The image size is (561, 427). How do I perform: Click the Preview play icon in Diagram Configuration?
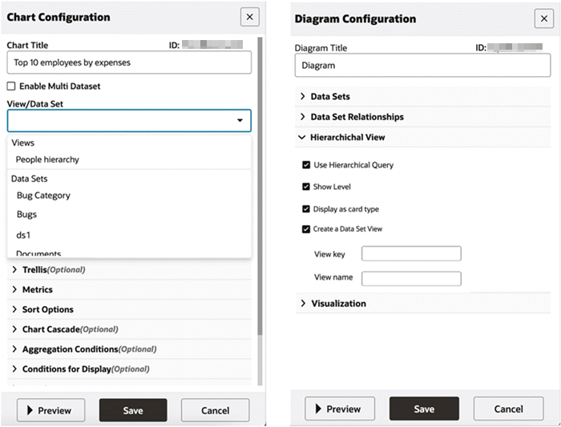(319, 409)
